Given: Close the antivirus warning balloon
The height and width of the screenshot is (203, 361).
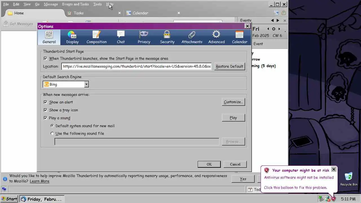Looking at the screenshot, I should click(334, 169).
